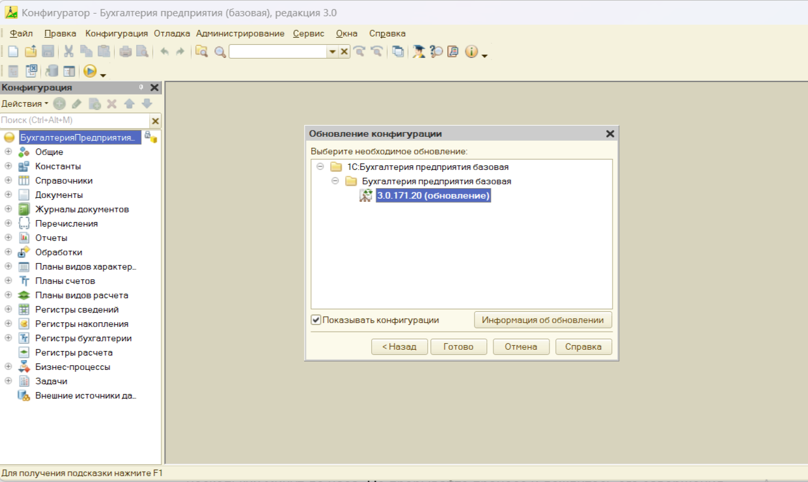Image resolution: width=808 pixels, height=482 pixels.
Task: Click the Cut scissors icon
Action: [x=69, y=51]
